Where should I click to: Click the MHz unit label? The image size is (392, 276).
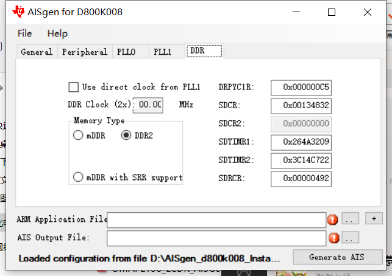186,104
